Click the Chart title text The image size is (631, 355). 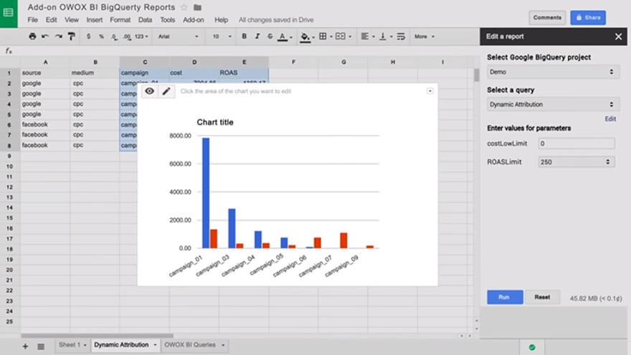click(x=215, y=123)
